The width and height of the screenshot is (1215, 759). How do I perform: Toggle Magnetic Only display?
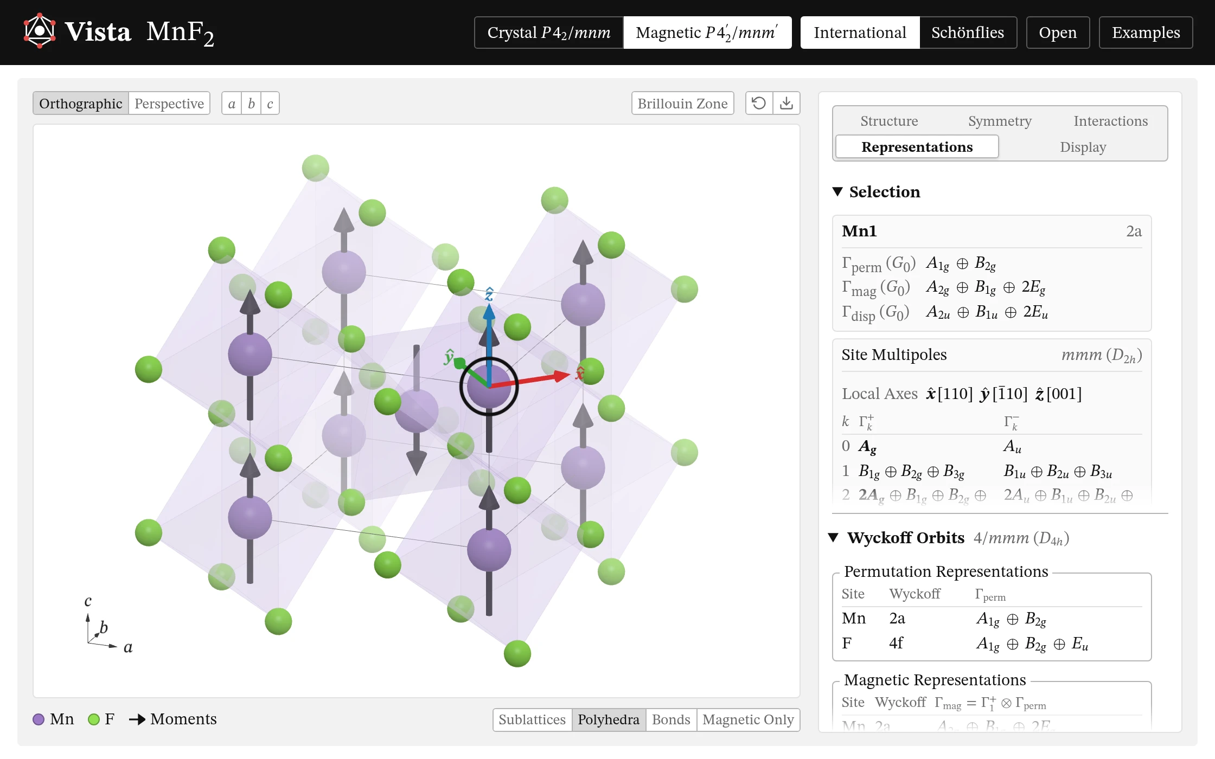tap(748, 719)
